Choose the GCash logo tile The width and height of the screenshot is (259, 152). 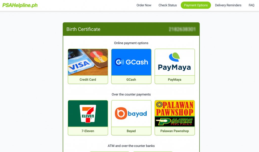point(131,62)
